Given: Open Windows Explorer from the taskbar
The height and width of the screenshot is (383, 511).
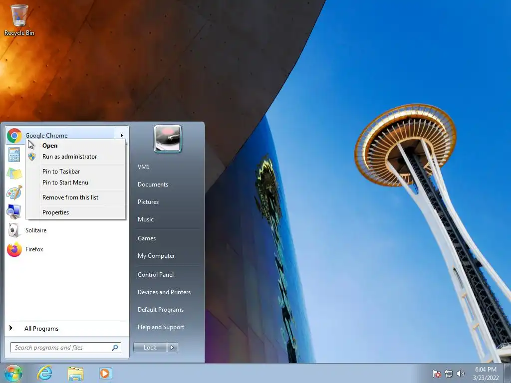Looking at the screenshot, I should click(75, 374).
